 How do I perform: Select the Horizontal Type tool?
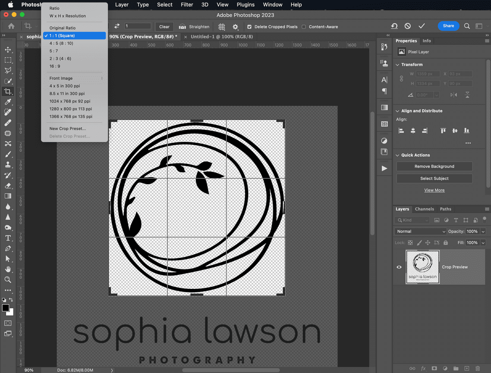[x=8, y=238]
